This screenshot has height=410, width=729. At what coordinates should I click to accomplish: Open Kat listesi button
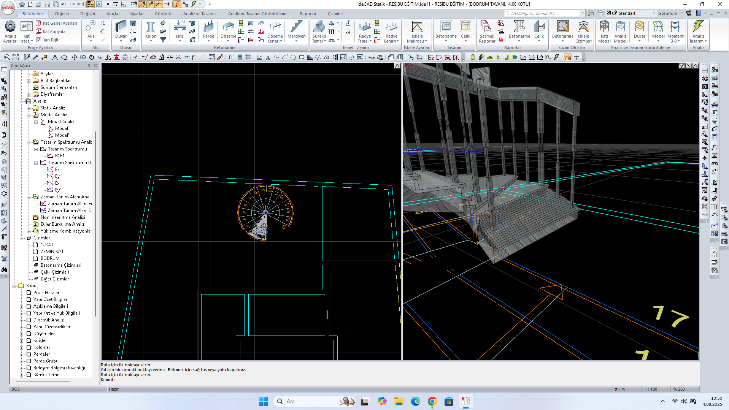pos(26,32)
